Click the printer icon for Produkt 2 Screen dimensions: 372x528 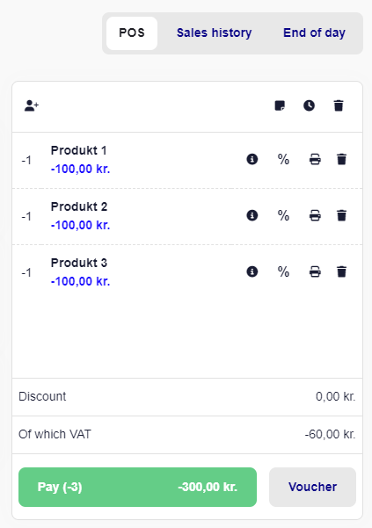[315, 215]
